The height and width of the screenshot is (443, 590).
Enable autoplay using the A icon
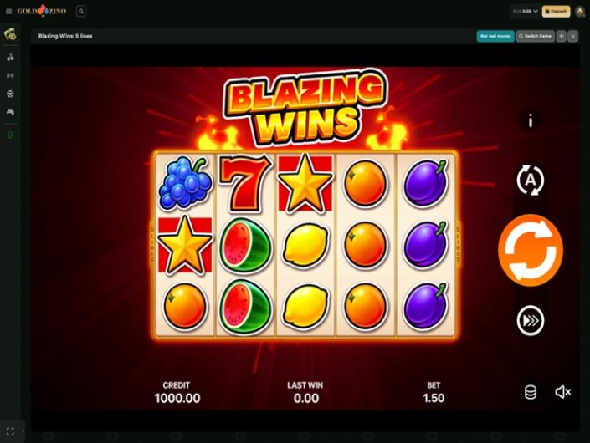pos(531,181)
